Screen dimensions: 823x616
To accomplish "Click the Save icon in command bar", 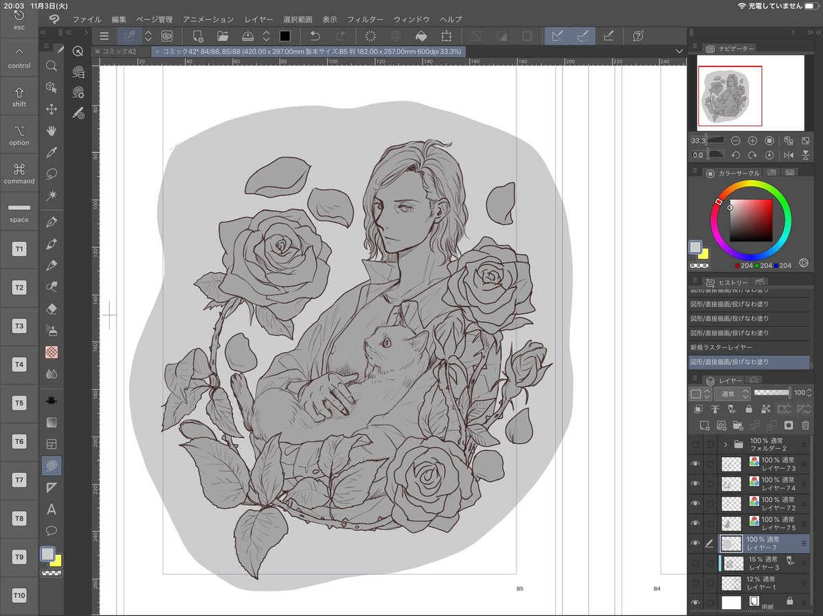I will tap(248, 36).
